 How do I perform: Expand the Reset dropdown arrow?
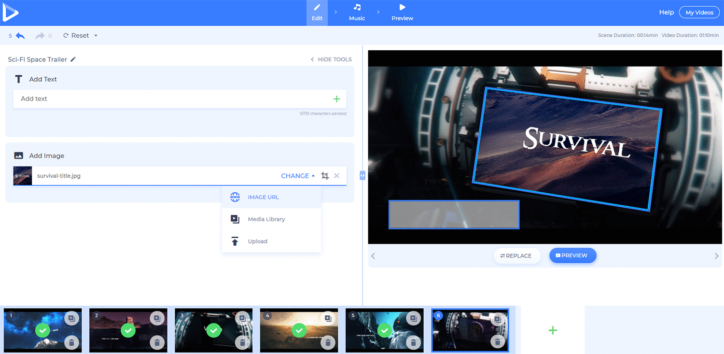tap(96, 36)
